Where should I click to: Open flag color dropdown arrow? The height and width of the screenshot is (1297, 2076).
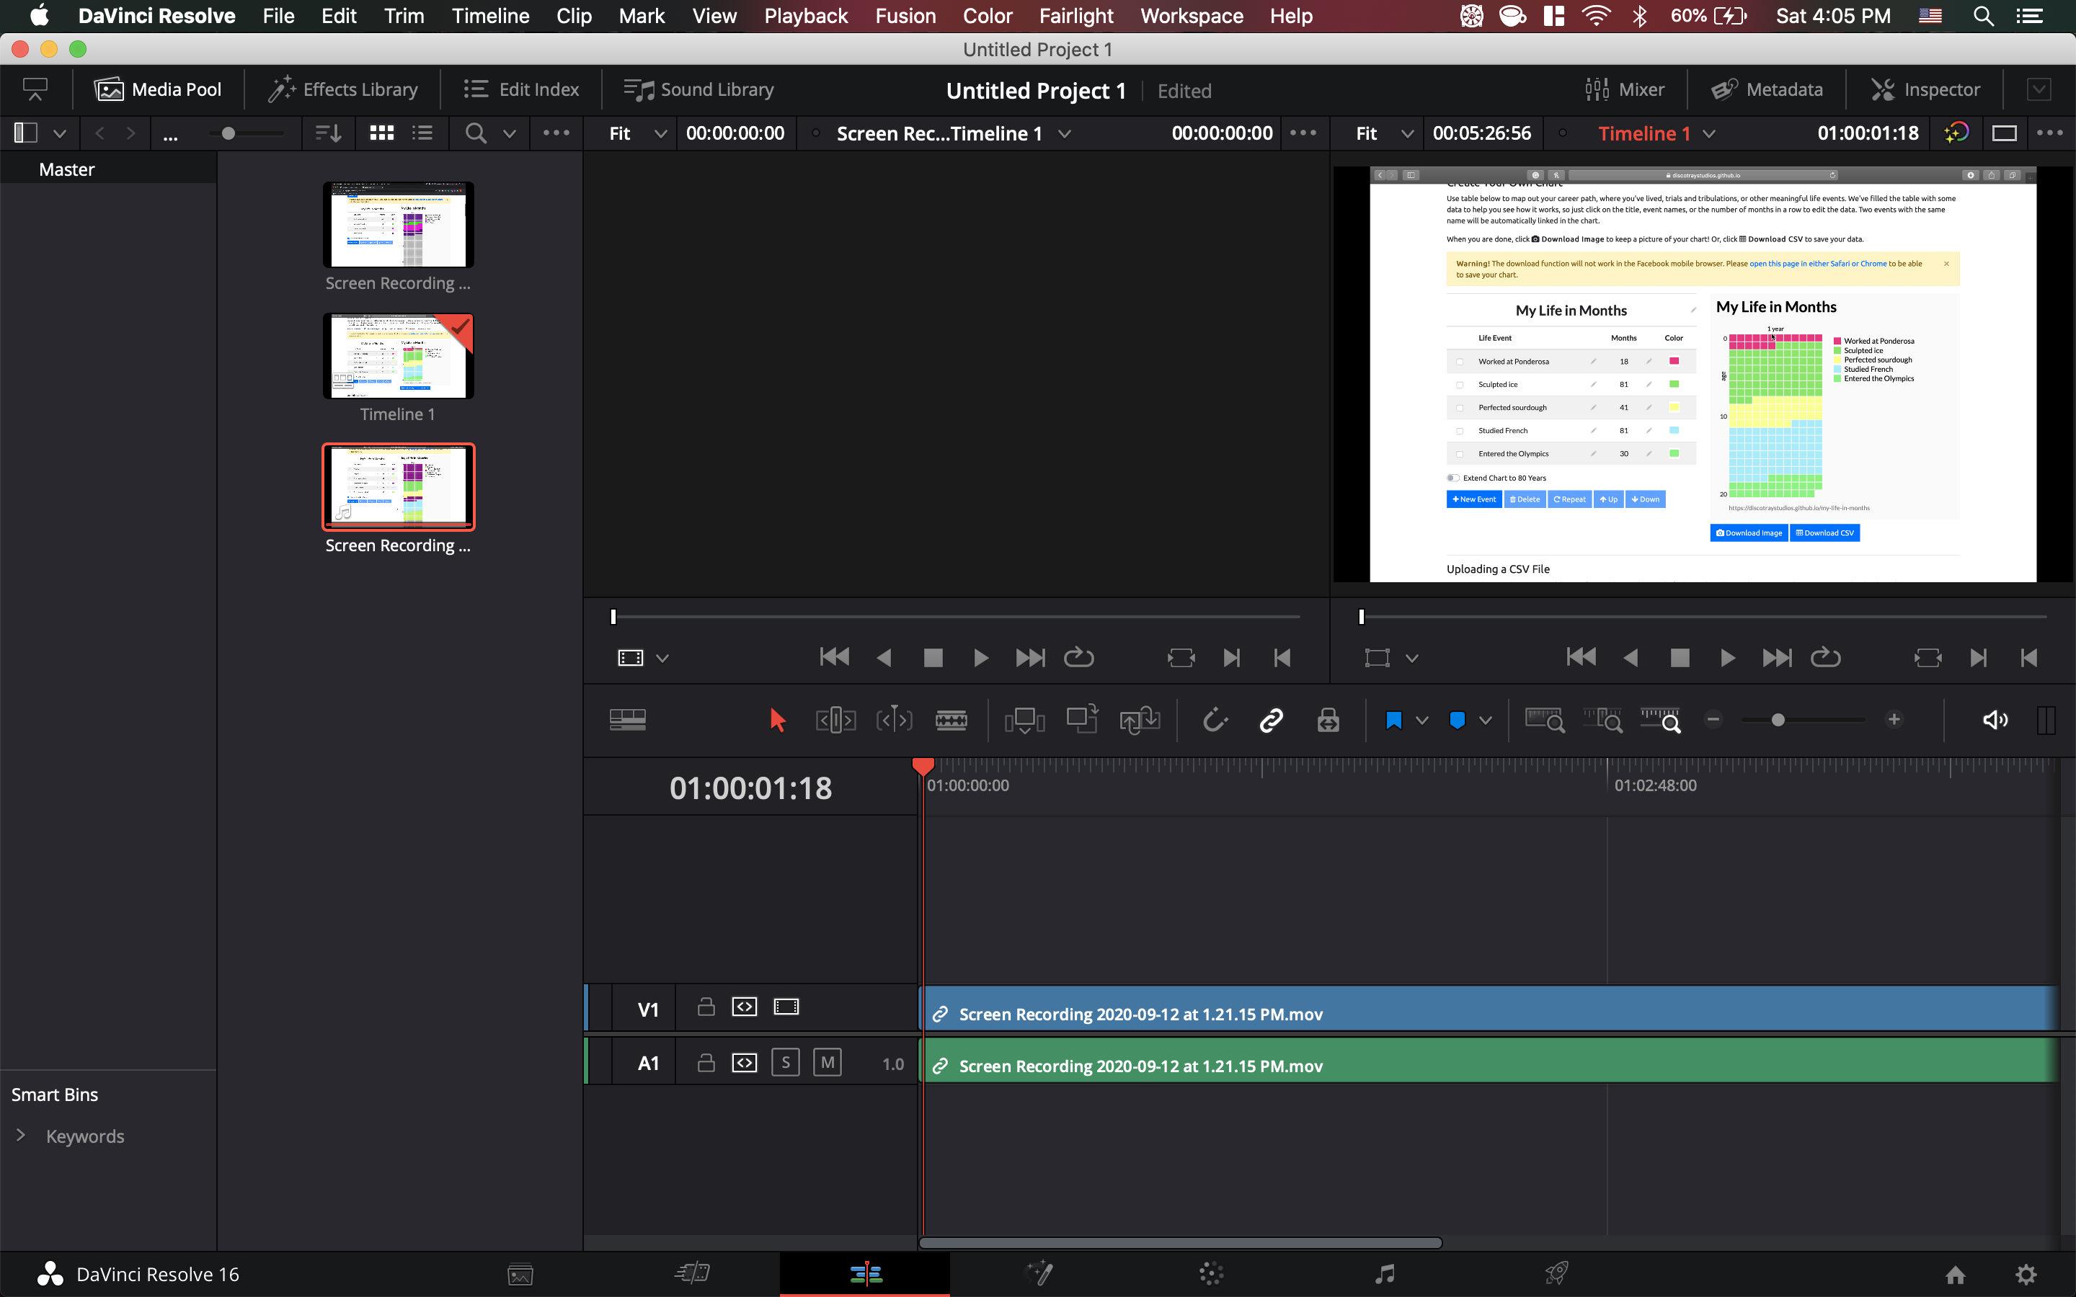[1421, 721]
